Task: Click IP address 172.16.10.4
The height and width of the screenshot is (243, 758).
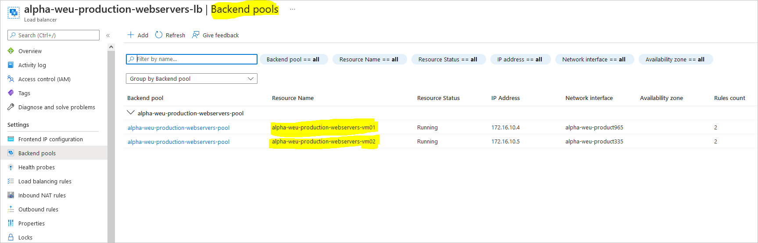Action: pyautogui.click(x=505, y=127)
